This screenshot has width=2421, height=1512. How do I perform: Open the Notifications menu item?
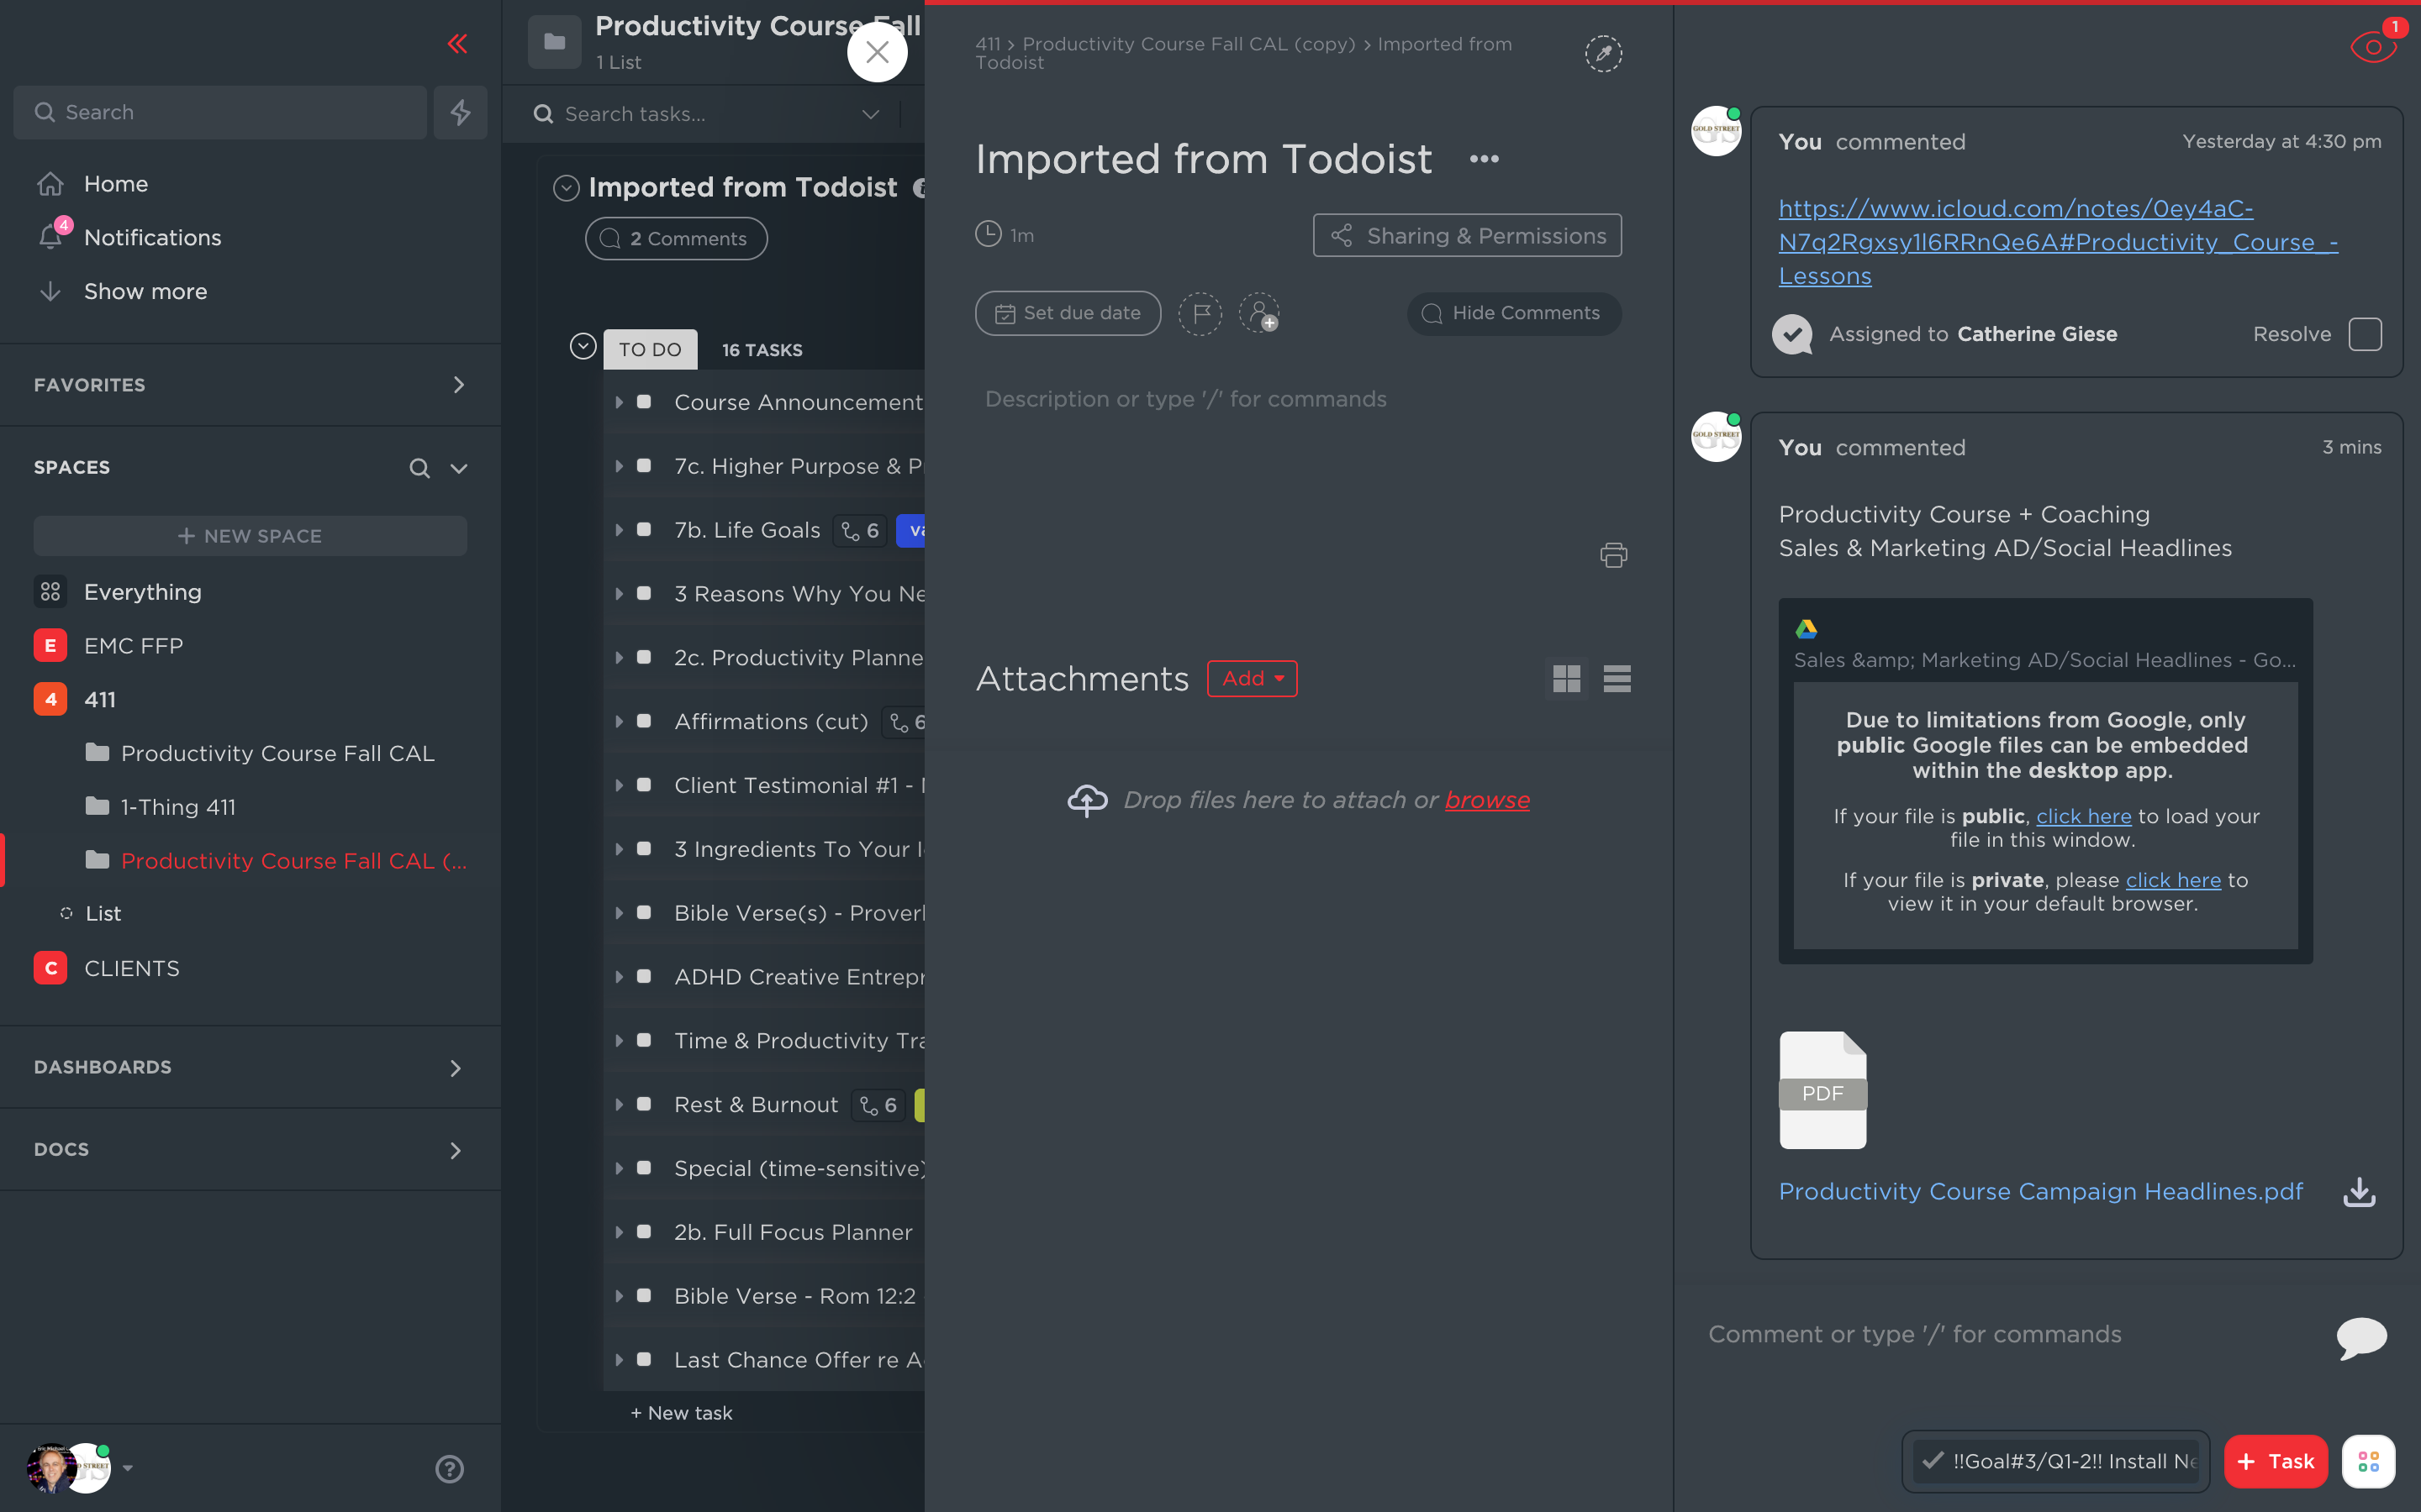click(x=152, y=238)
